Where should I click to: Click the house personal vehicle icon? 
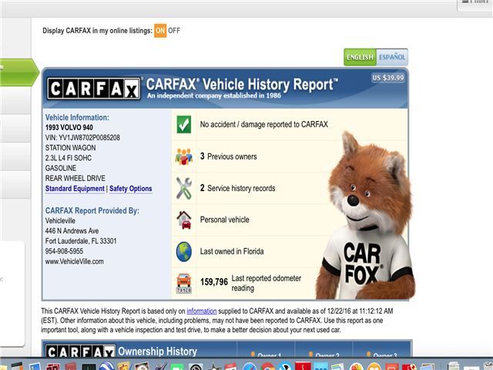click(x=184, y=220)
